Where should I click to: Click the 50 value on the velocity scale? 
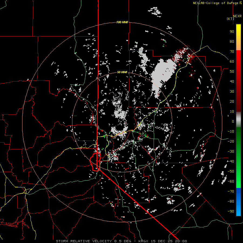232,72
